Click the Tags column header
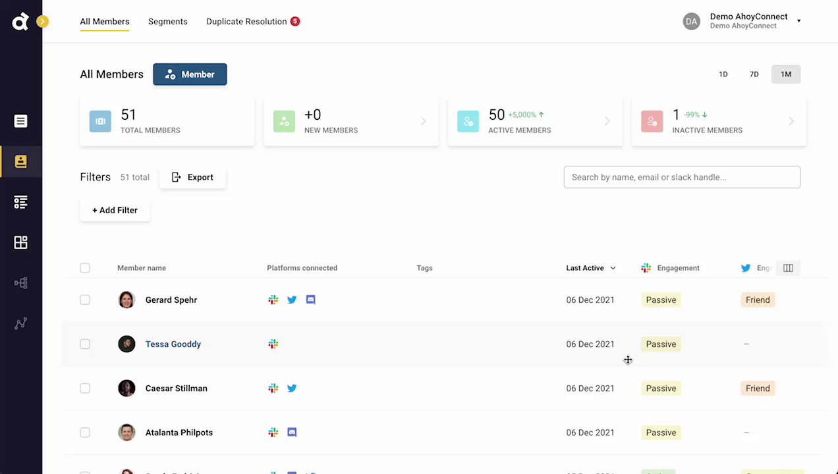The height and width of the screenshot is (474, 838). point(424,268)
